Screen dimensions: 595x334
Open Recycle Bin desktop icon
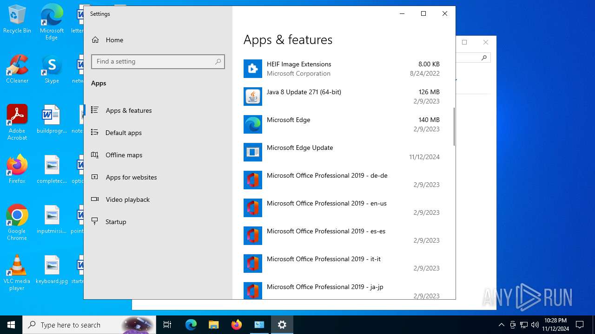tap(17, 19)
